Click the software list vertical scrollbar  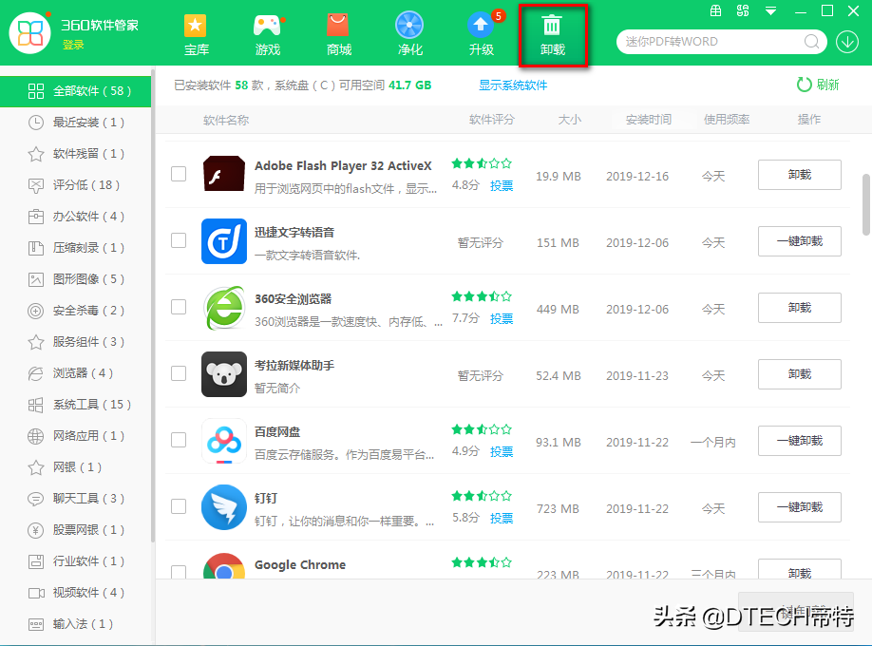click(x=865, y=203)
